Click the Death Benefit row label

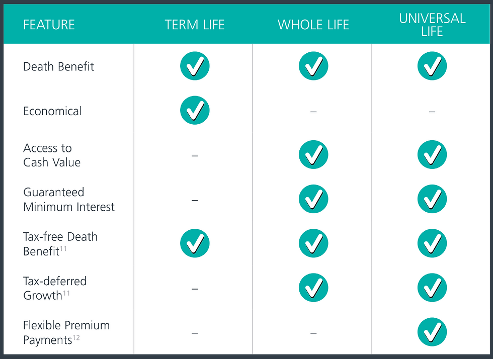pos(58,67)
